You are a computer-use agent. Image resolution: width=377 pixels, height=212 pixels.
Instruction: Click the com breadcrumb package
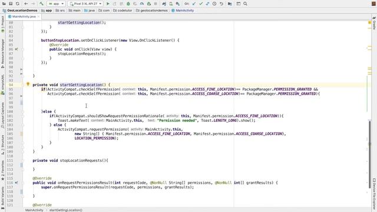pyautogui.click(x=104, y=11)
